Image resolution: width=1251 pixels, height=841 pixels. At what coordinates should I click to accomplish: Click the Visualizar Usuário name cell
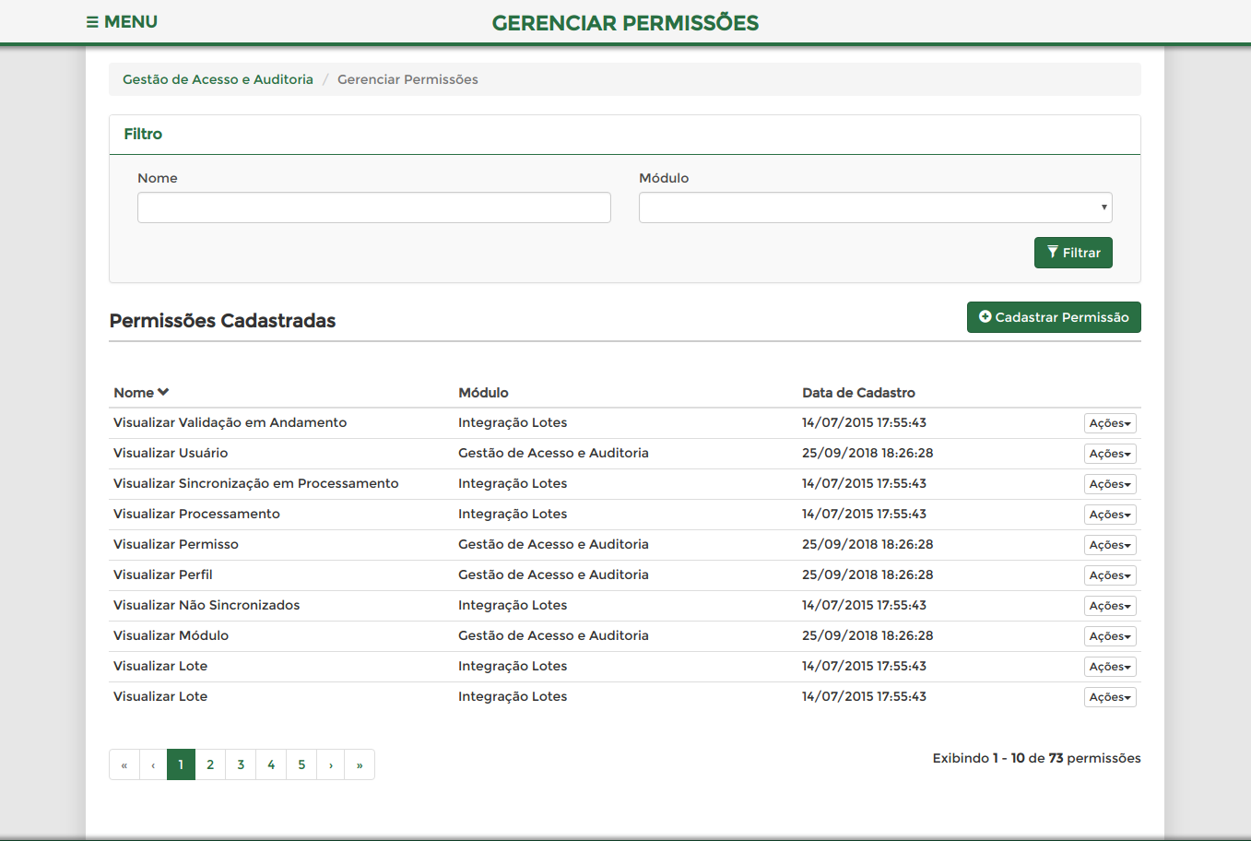pos(171,453)
